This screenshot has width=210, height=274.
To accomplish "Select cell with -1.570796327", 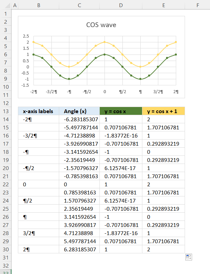I will point(79,168).
